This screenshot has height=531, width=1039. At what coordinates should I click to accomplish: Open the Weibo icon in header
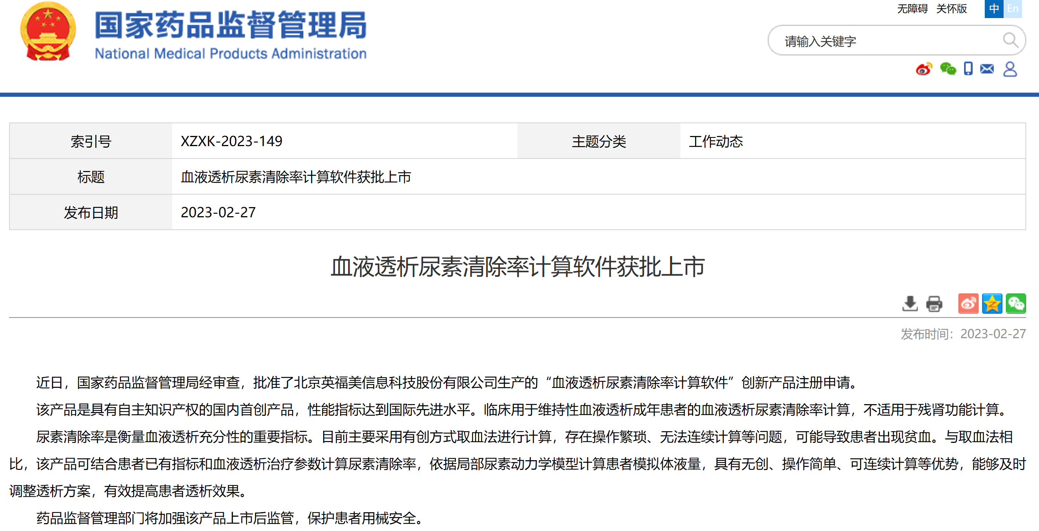[924, 69]
